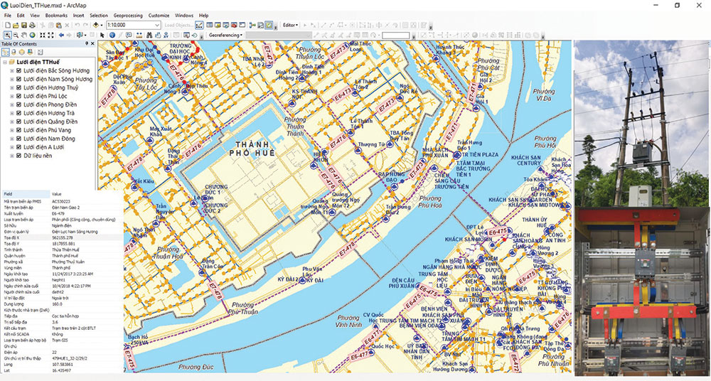
Task: Uncheck the Dữ liệu nền layer
Action: (x=18, y=156)
